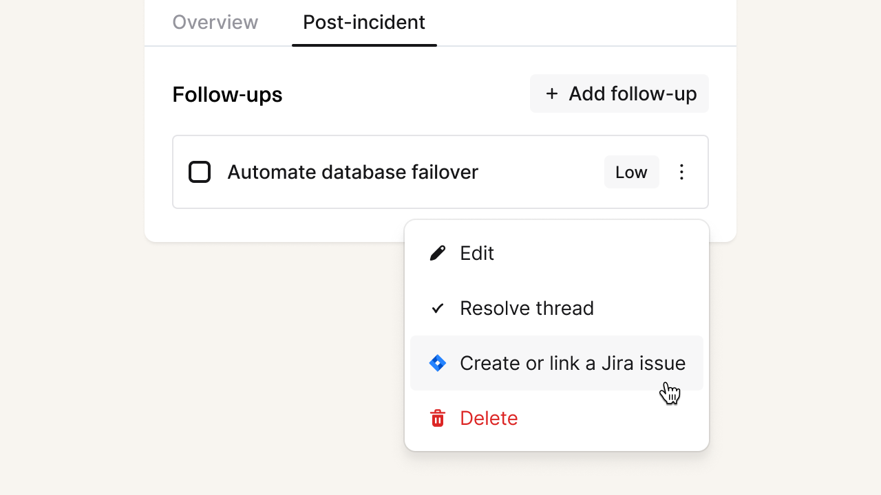Click the checkmark icon beside Resolve thread
881x495 pixels.
(x=437, y=308)
